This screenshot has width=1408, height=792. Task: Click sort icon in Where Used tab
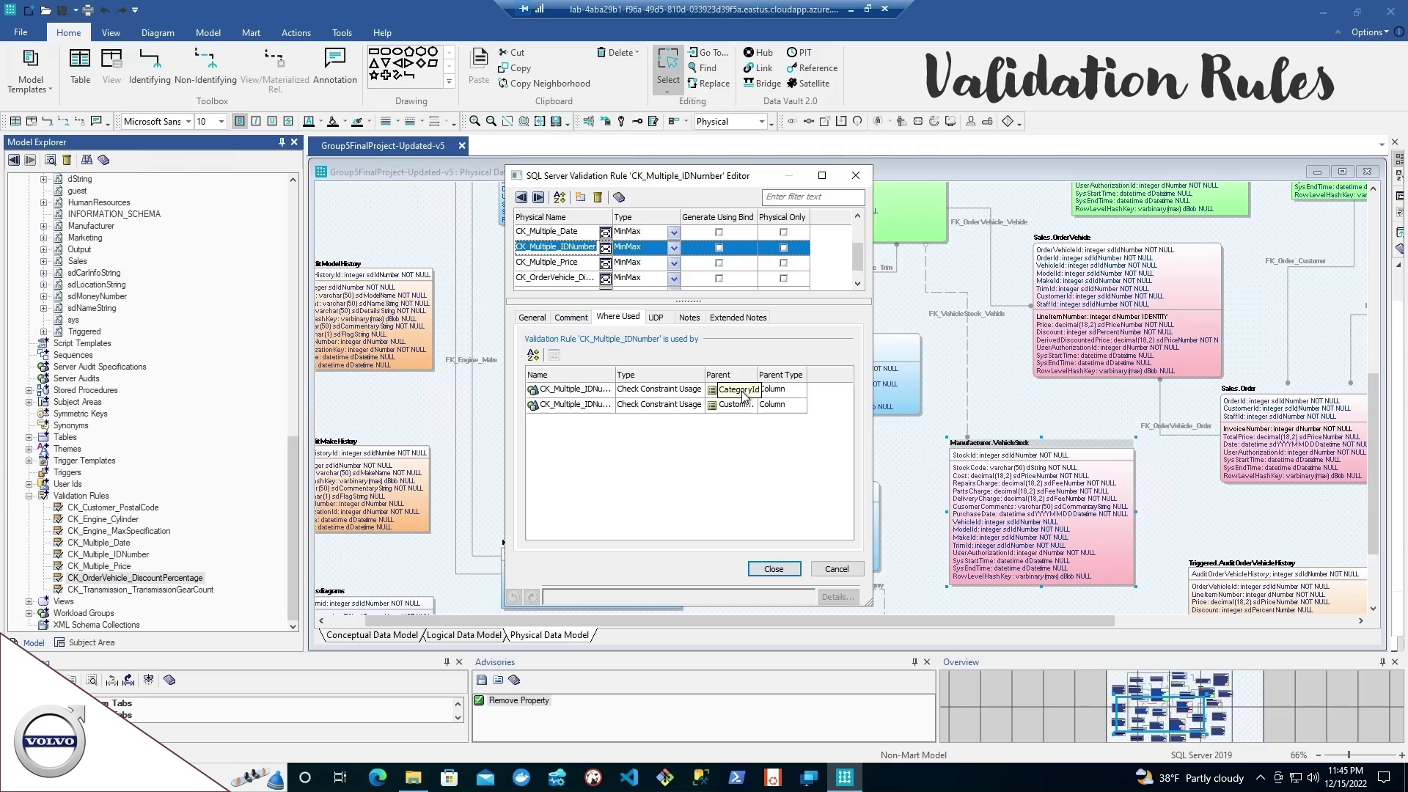pyautogui.click(x=533, y=355)
